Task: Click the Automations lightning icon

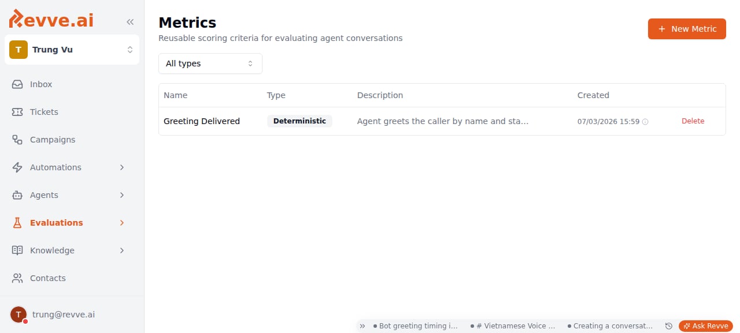Action: 17,167
